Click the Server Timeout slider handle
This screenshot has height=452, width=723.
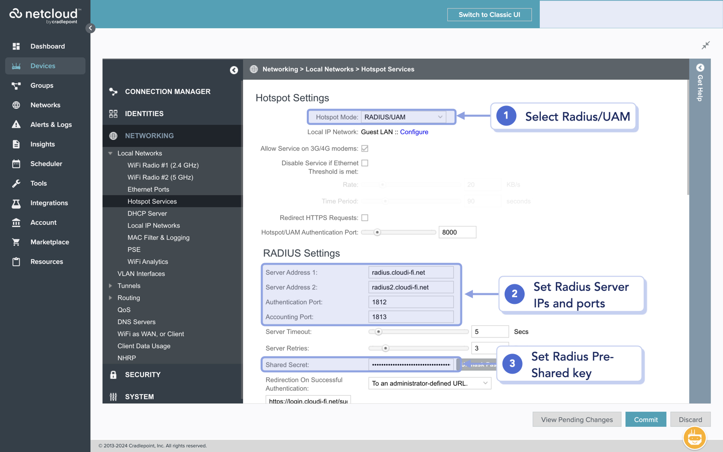(x=379, y=332)
